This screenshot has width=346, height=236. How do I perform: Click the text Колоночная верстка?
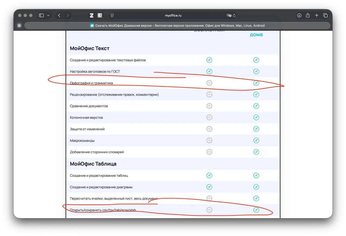click(x=86, y=118)
